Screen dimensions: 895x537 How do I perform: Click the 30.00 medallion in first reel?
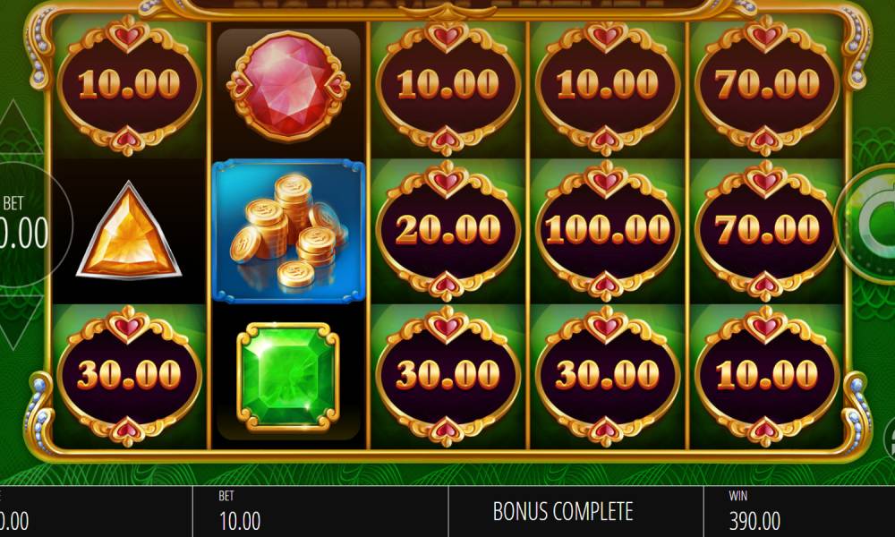129,376
